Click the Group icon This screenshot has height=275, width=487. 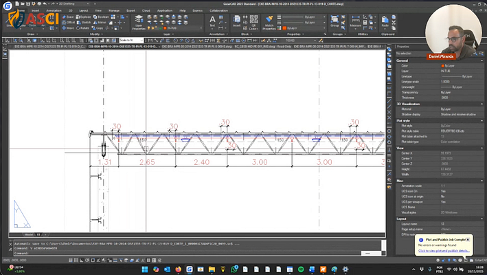click(x=335, y=21)
